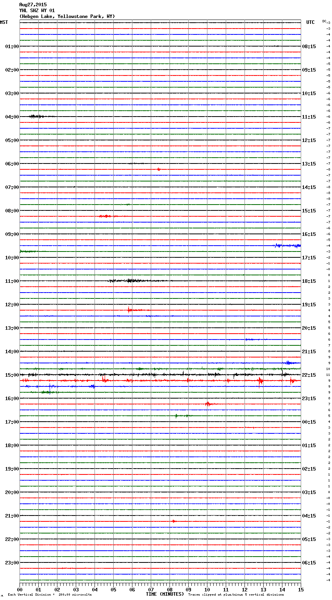Select the 09:00 MST hour label
Image resolution: width=332 pixels, height=600 pixels.
[x=12, y=234]
